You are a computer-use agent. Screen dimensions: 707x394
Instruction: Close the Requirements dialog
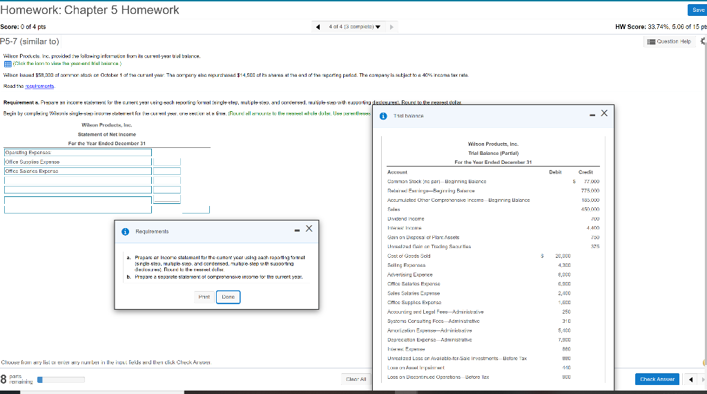click(309, 229)
